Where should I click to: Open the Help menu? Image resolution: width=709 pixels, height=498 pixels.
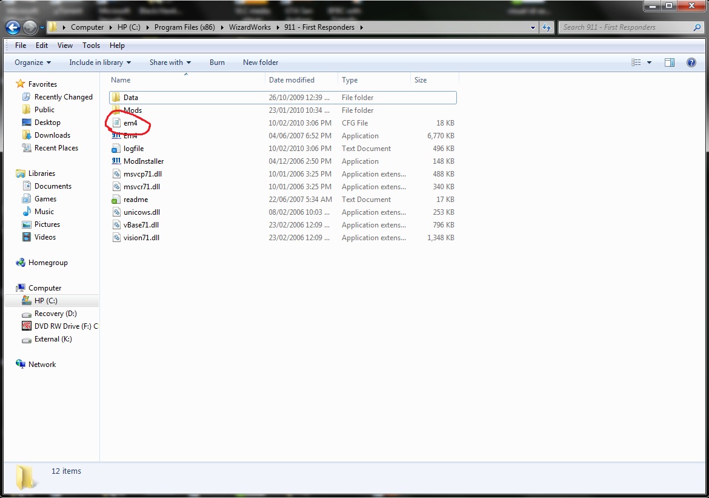coord(117,45)
